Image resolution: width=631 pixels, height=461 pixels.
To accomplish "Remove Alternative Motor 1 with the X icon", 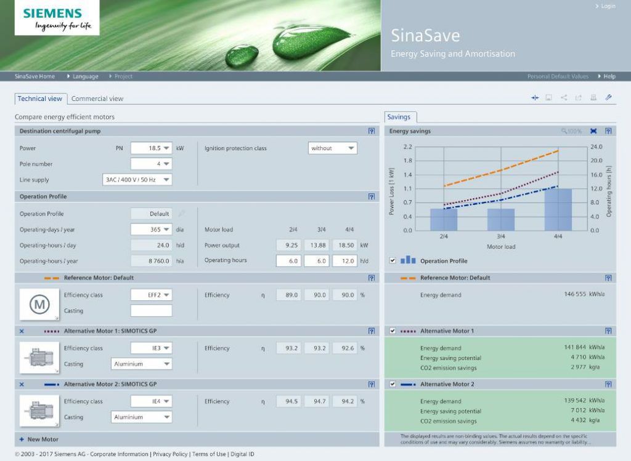I will [22, 331].
